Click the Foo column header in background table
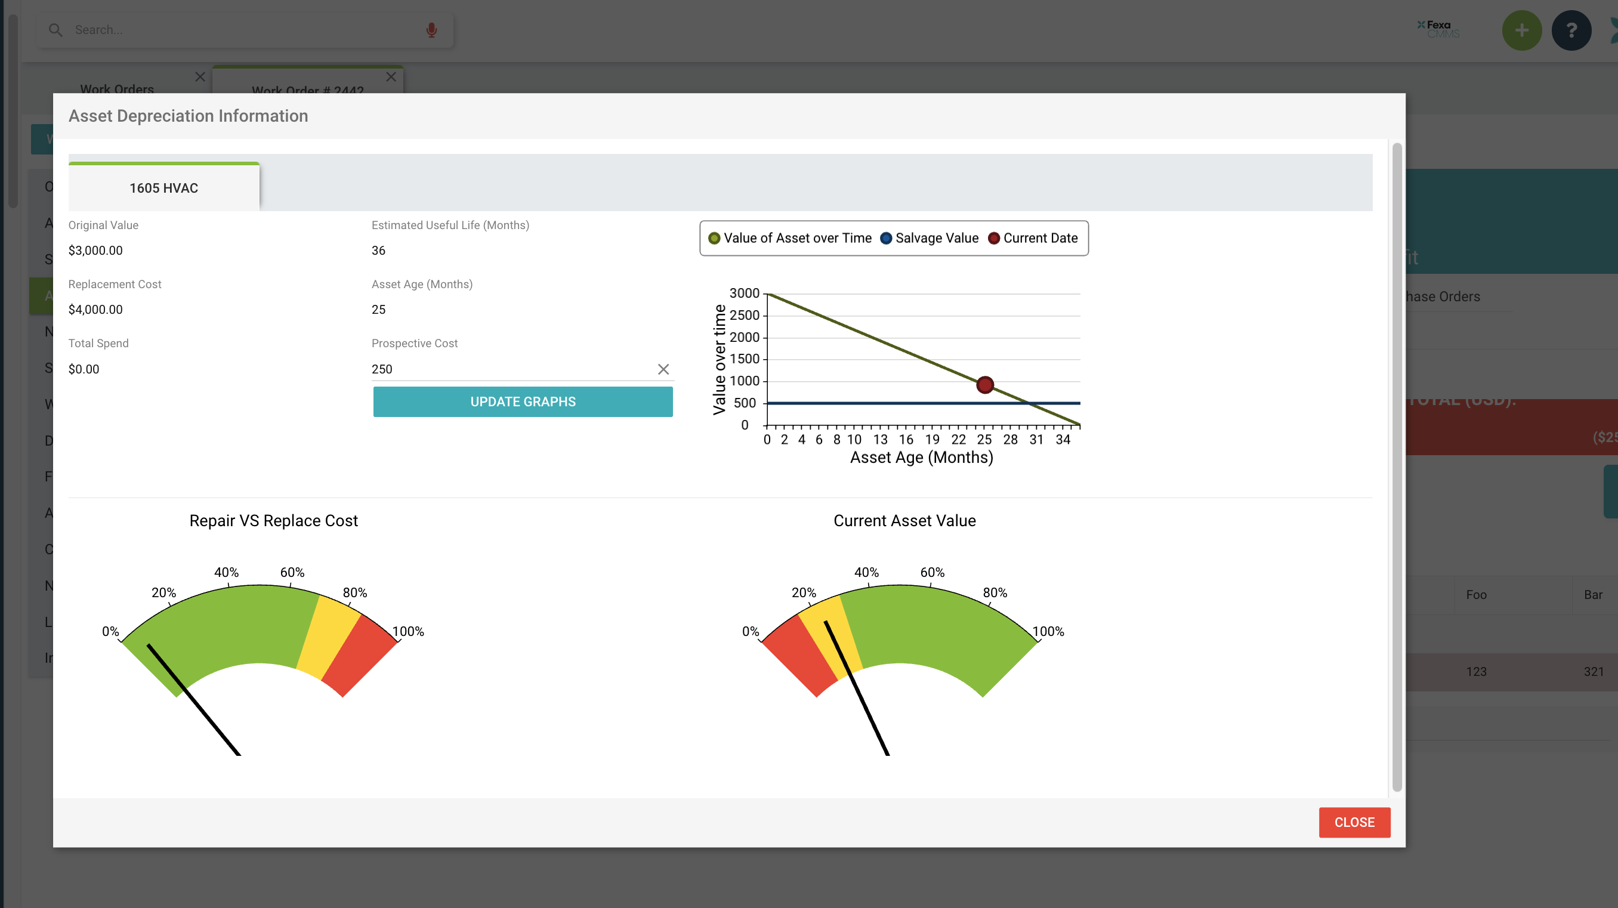Screen dimensions: 1618x908 click(x=1476, y=594)
